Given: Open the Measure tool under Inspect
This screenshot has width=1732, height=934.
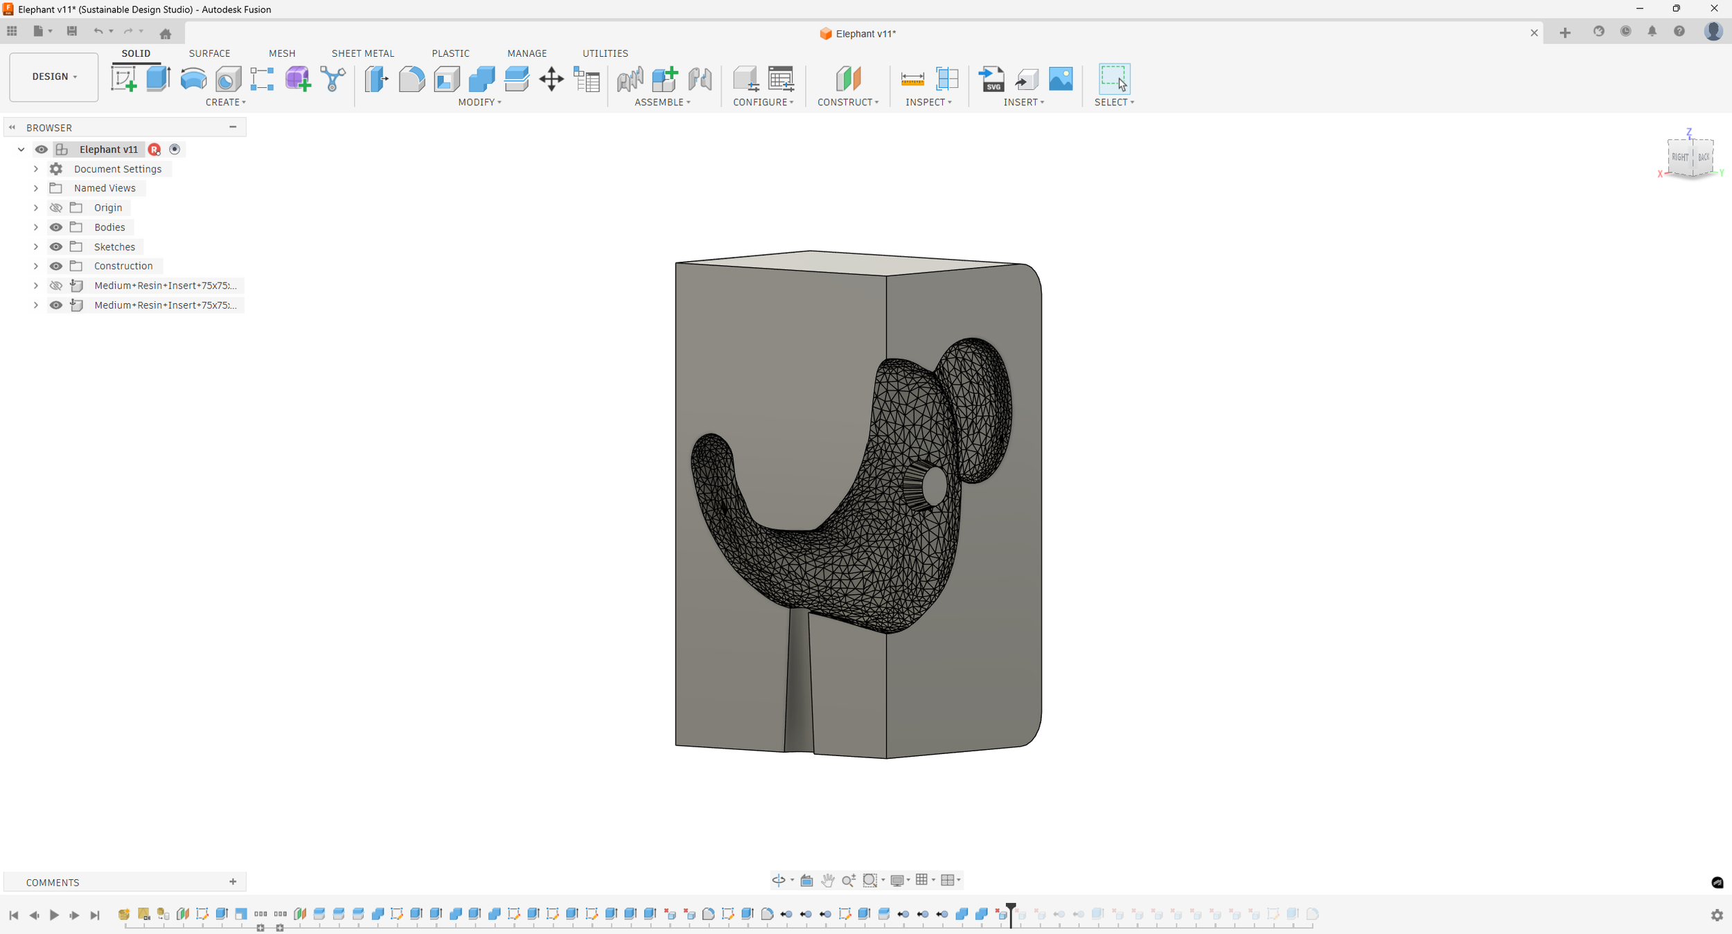Looking at the screenshot, I should (912, 79).
